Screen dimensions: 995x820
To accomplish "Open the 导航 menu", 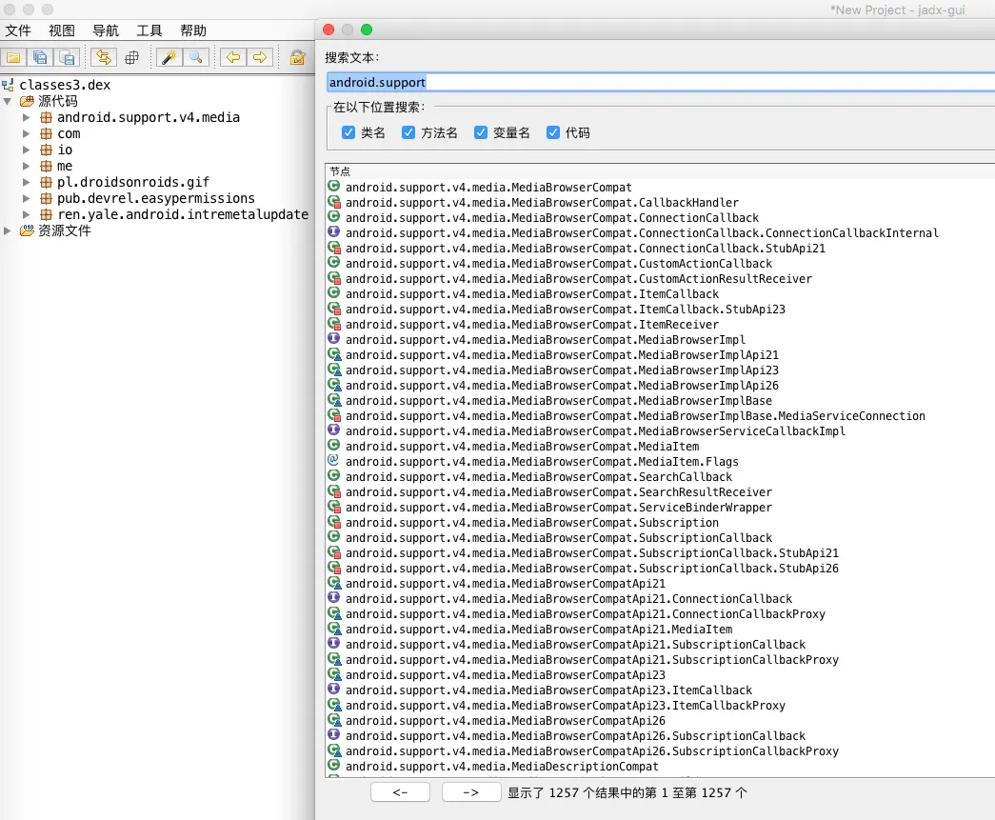I will pos(106,30).
